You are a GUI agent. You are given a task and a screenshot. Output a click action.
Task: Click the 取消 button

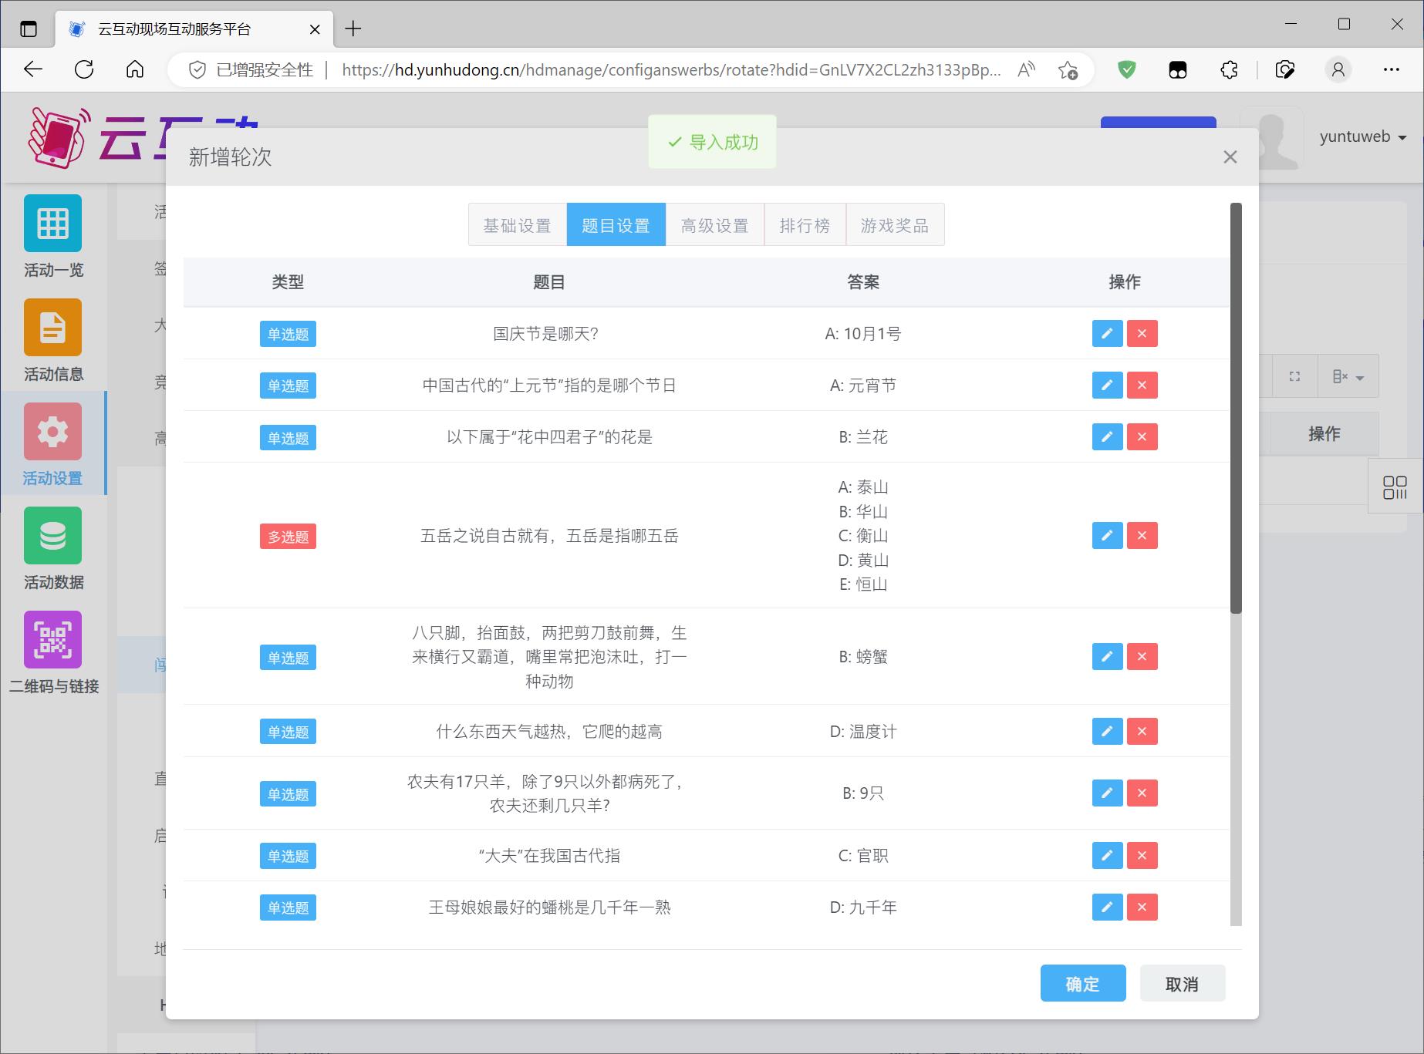click(1182, 984)
